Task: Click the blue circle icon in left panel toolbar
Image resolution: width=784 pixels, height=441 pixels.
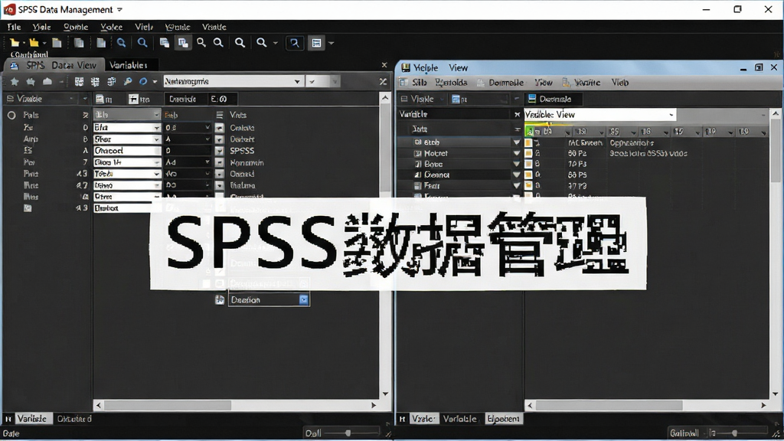Action: [143, 81]
